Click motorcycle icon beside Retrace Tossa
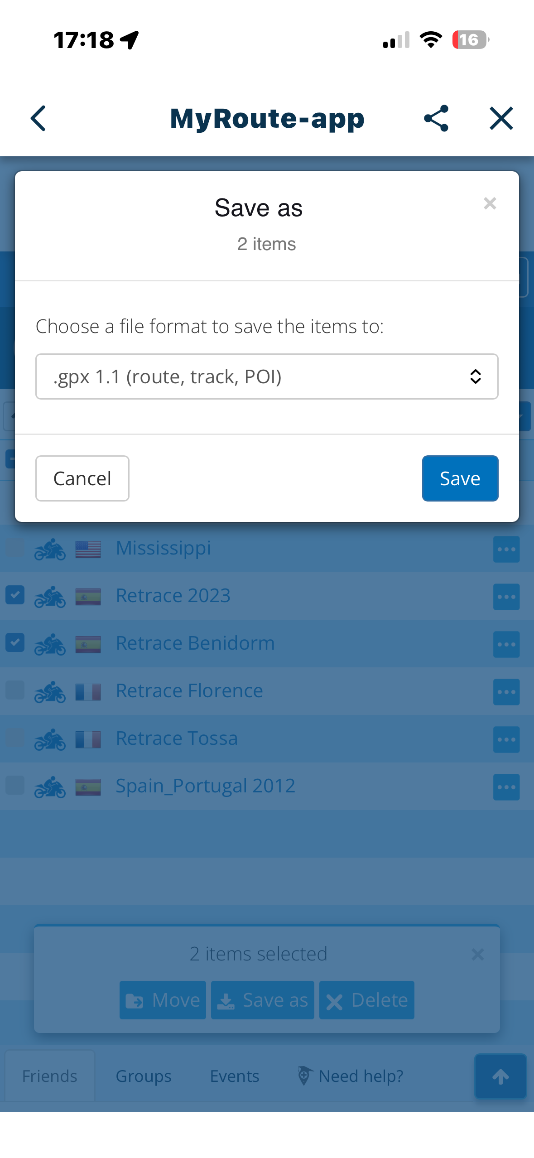The width and height of the screenshot is (534, 1158). pyautogui.click(x=50, y=739)
